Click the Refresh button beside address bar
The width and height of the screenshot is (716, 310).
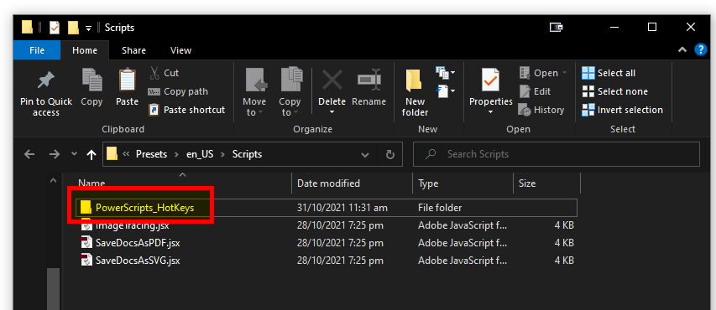coord(390,154)
